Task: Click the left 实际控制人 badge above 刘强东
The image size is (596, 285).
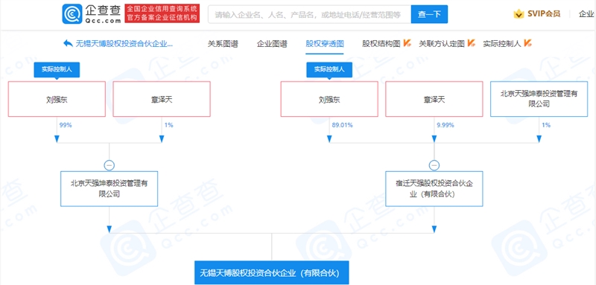Action: tap(57, 70)
